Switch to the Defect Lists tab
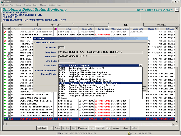 click(55, 25)
